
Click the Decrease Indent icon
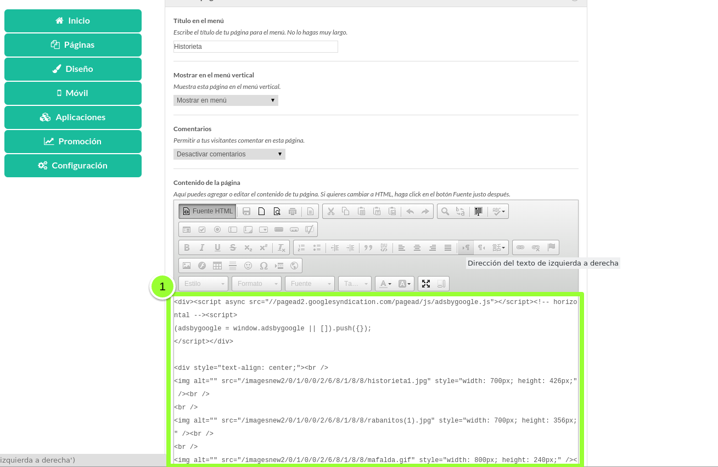[335, 247]
